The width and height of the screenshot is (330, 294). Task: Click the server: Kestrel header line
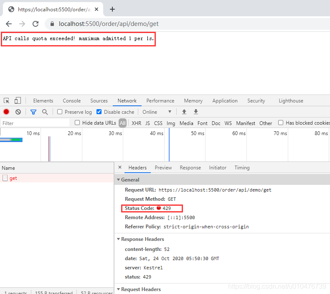pyautogui.click(x=144, y=268)
